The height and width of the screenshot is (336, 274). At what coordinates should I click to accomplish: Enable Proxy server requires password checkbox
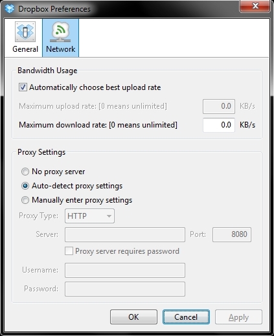(x=69, y=251)
